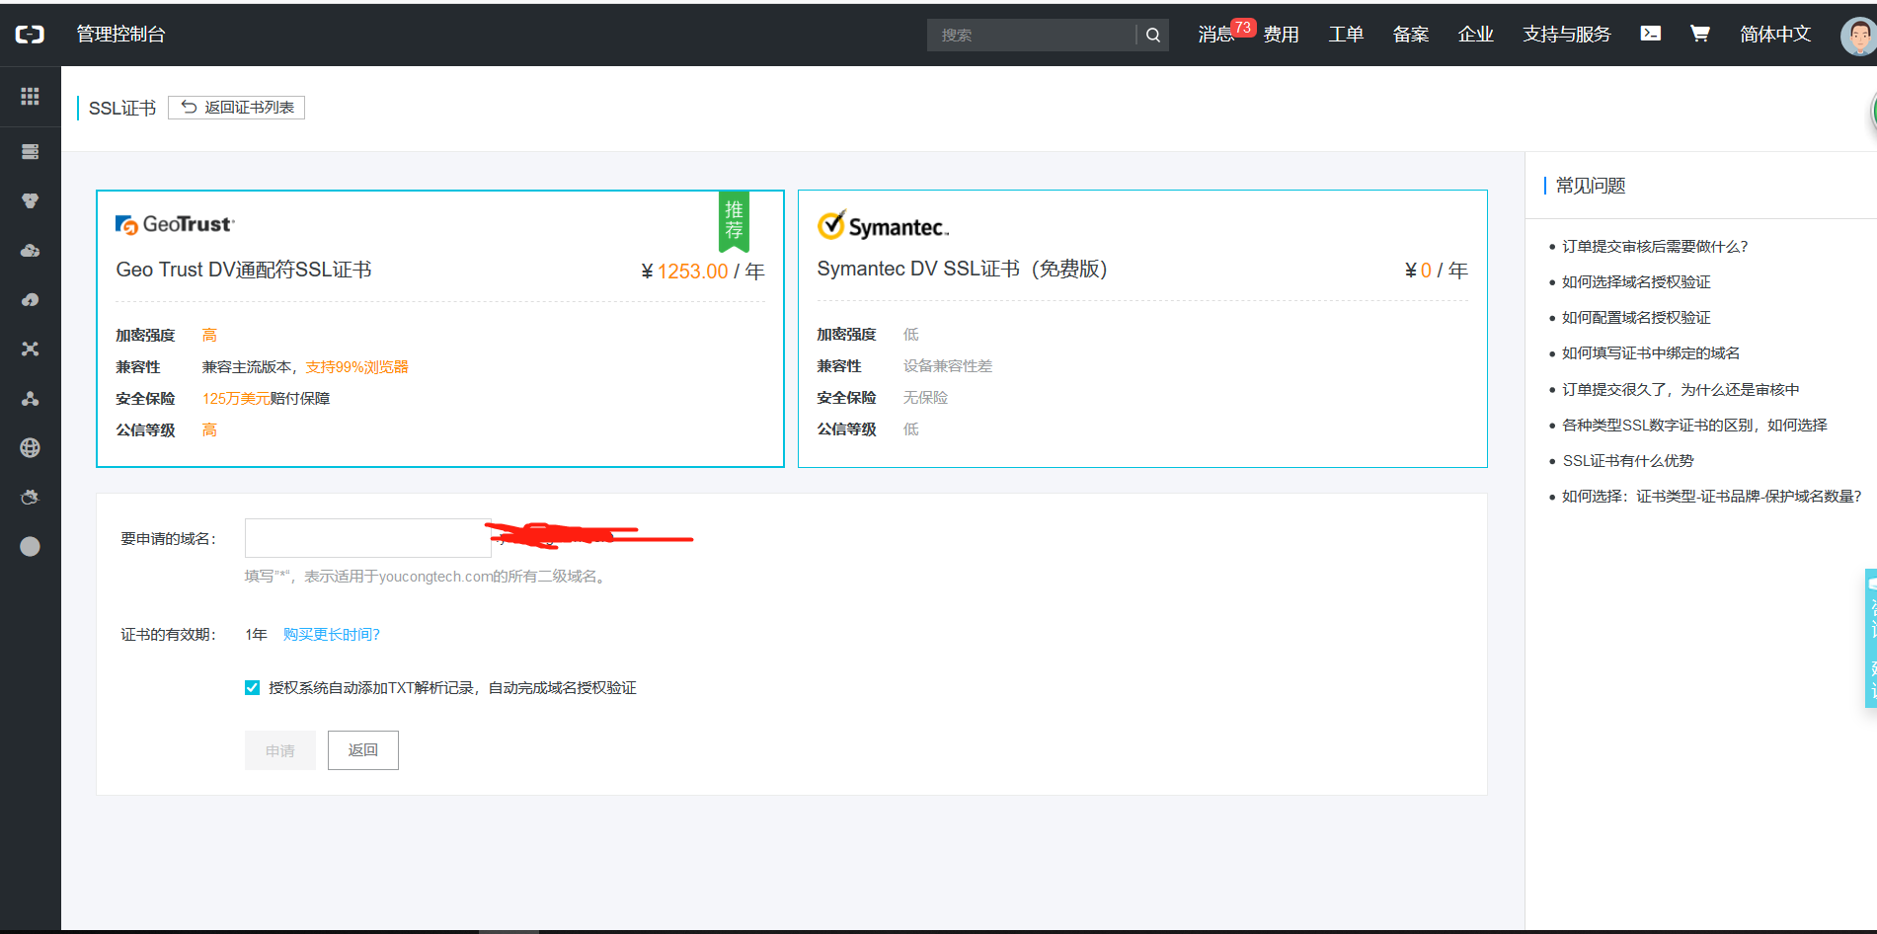Click the search magnifier icon

pos(1152,35)
